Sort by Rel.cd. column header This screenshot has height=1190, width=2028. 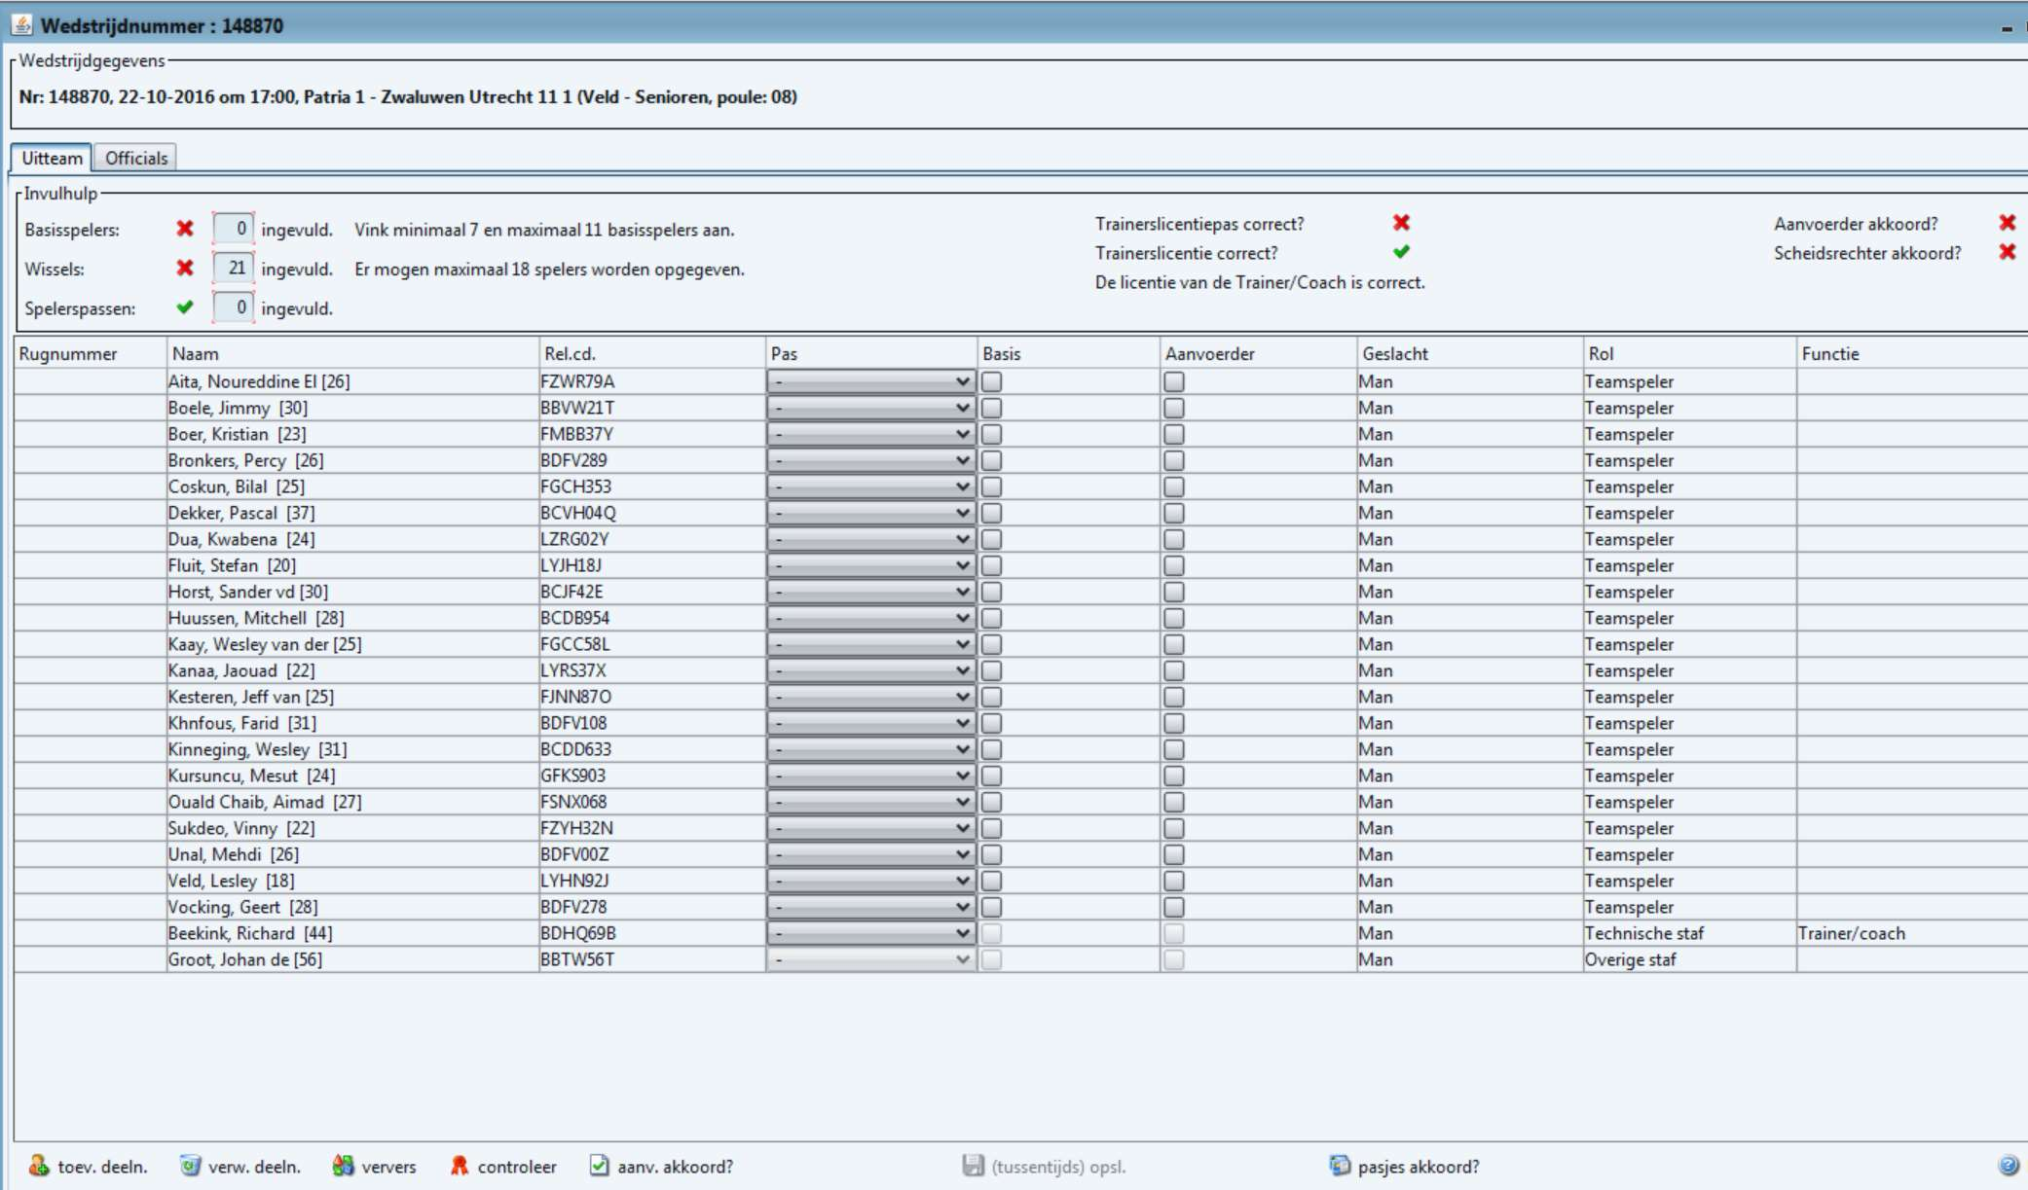click(x=652, y=353)
